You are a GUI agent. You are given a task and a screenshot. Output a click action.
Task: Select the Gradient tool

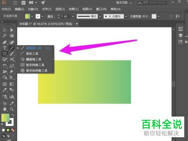pyautogui.click(x=12, y=84)
